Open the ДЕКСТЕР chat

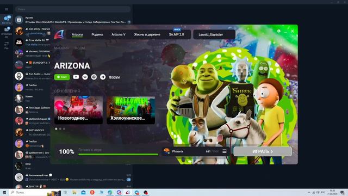73,187
